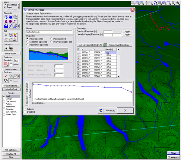Viewport: 181px width, 160px height.
Task: Select the river/stream element tool icon
Action: pos(6,17)
